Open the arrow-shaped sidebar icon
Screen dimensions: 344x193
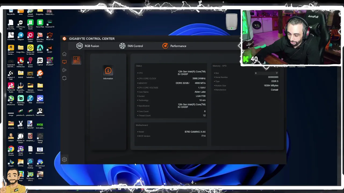pyautogui.click(x=64, y=70)
